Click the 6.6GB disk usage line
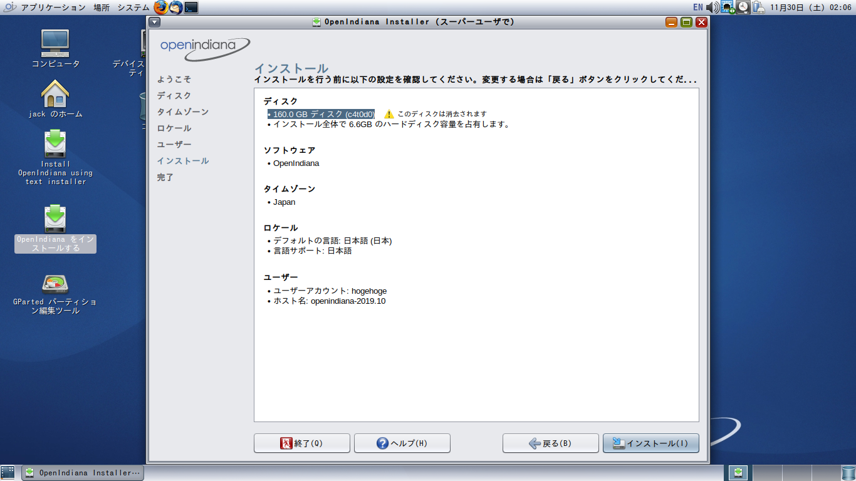 (389, 124)
